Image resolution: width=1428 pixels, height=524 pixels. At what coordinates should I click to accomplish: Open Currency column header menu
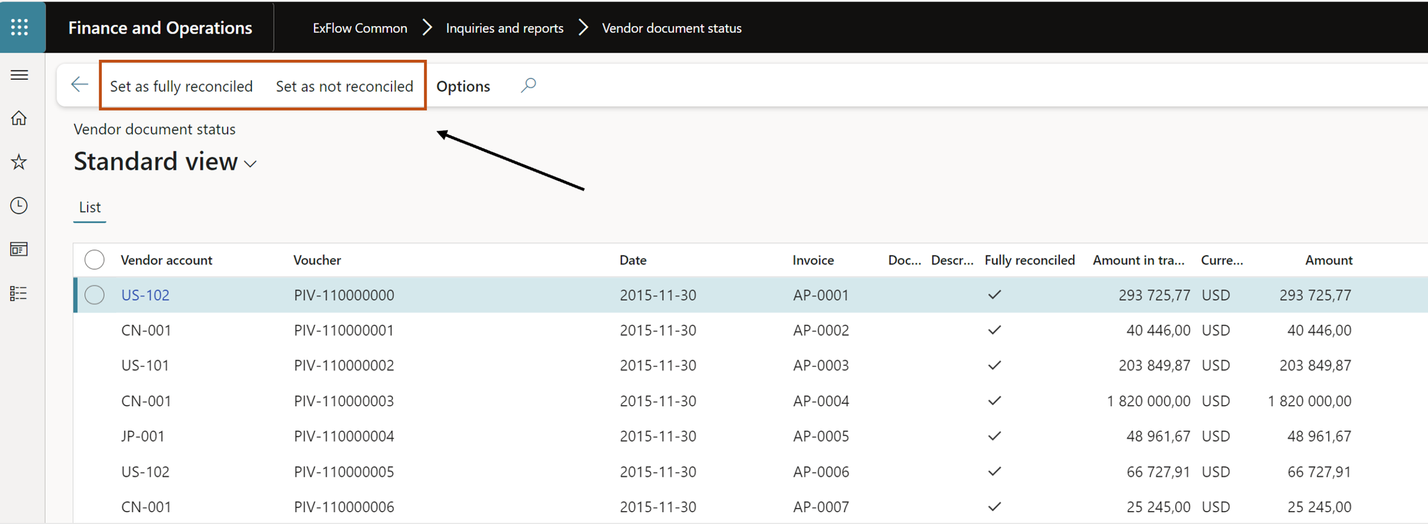(x=1222, y=260)
